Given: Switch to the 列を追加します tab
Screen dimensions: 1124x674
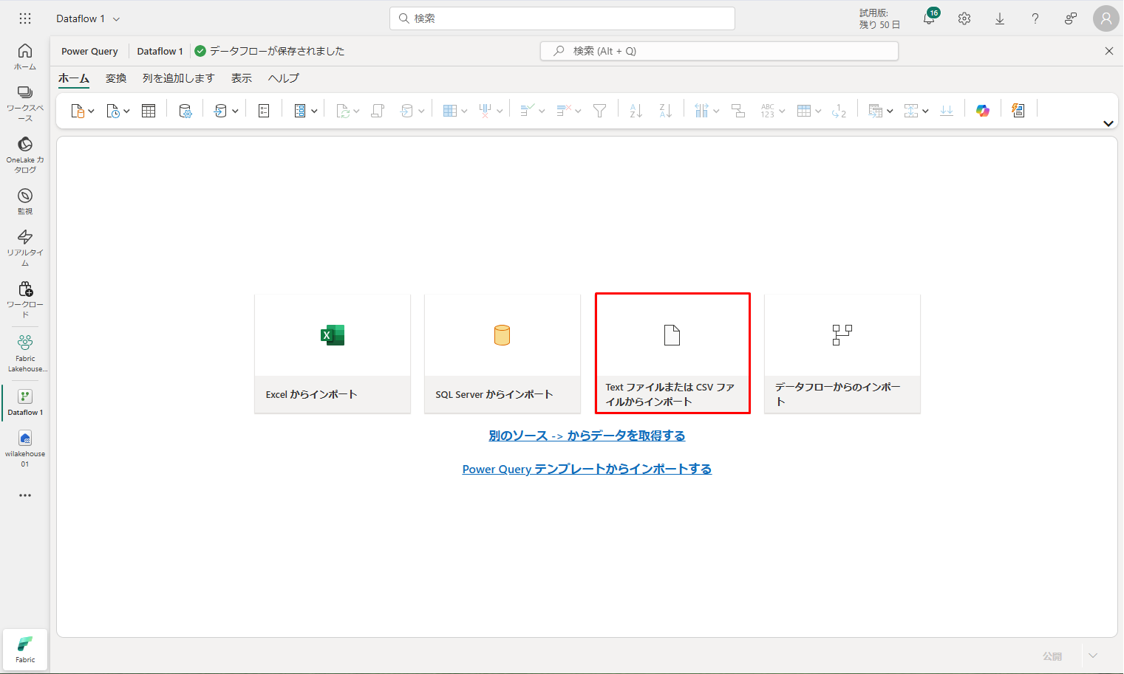Looking at the screenshot, I should (x=178, y=78).
